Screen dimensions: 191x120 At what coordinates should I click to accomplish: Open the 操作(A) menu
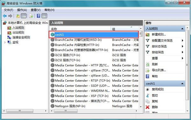tap(22, 10)
